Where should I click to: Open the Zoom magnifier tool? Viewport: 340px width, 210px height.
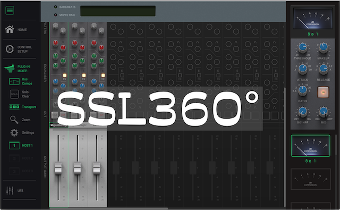20,120
